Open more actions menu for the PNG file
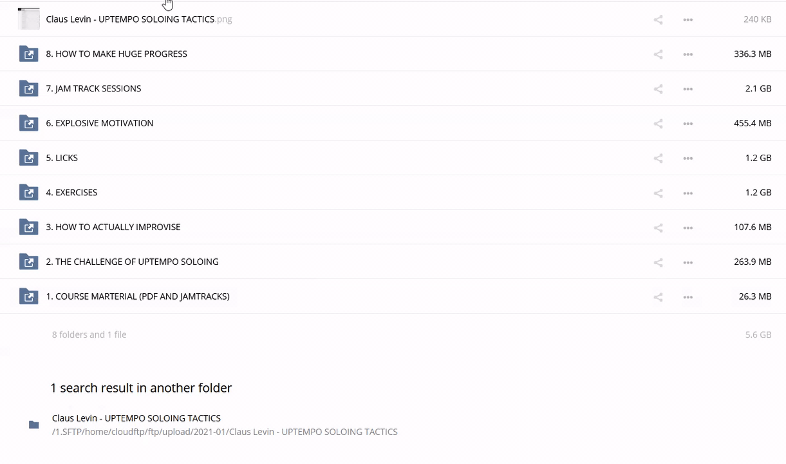Image resolution: width=786 pixels, height=464 pixels. [x=688, y=20]
